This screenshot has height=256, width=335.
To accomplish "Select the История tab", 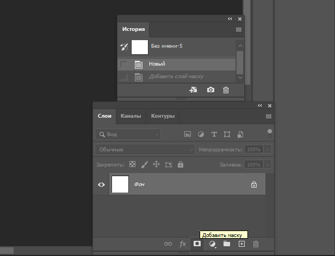I will click(133, 29).
